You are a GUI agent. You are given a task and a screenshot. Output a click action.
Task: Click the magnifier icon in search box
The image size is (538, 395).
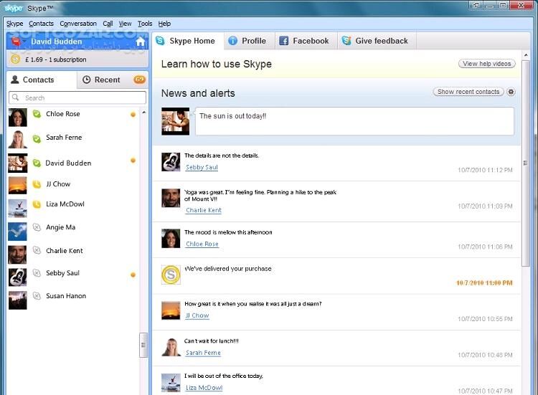click(16, 97)
